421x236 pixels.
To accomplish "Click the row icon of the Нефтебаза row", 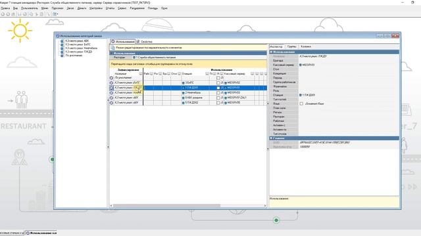I will (x=111, y=93).
